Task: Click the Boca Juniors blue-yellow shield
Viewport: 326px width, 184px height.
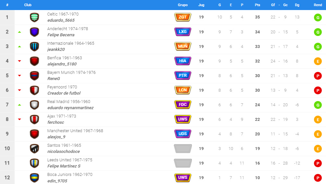Action: [34, 178]
